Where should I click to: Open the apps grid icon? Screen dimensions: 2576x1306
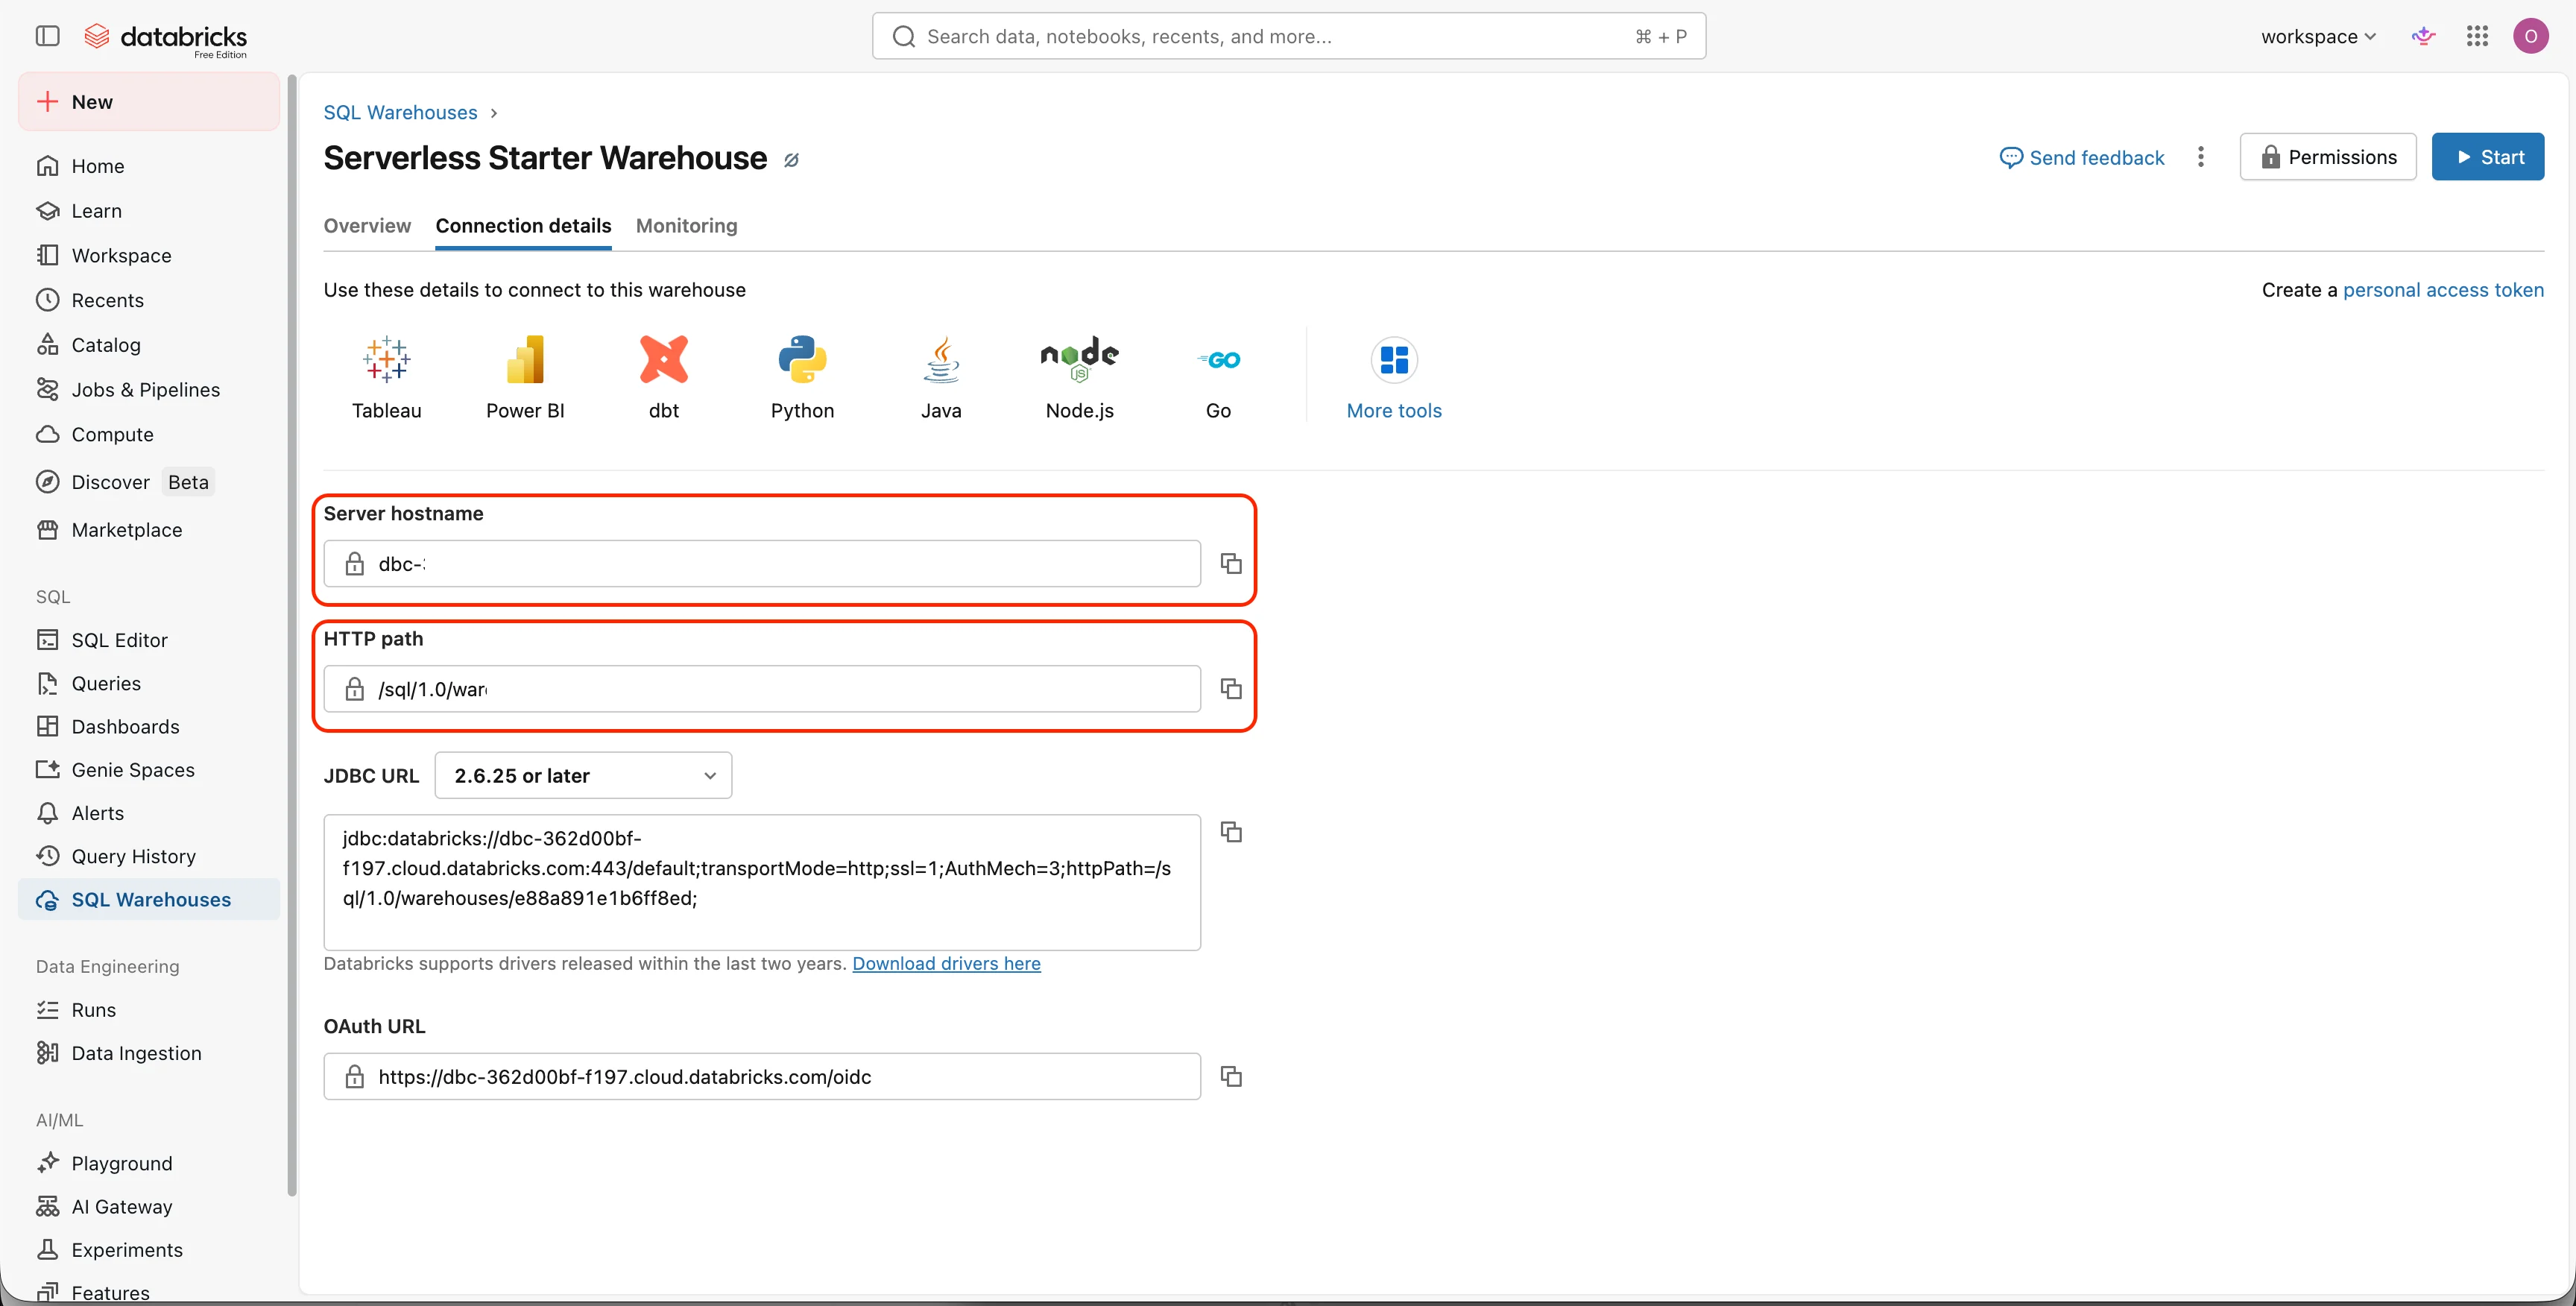2477,37
